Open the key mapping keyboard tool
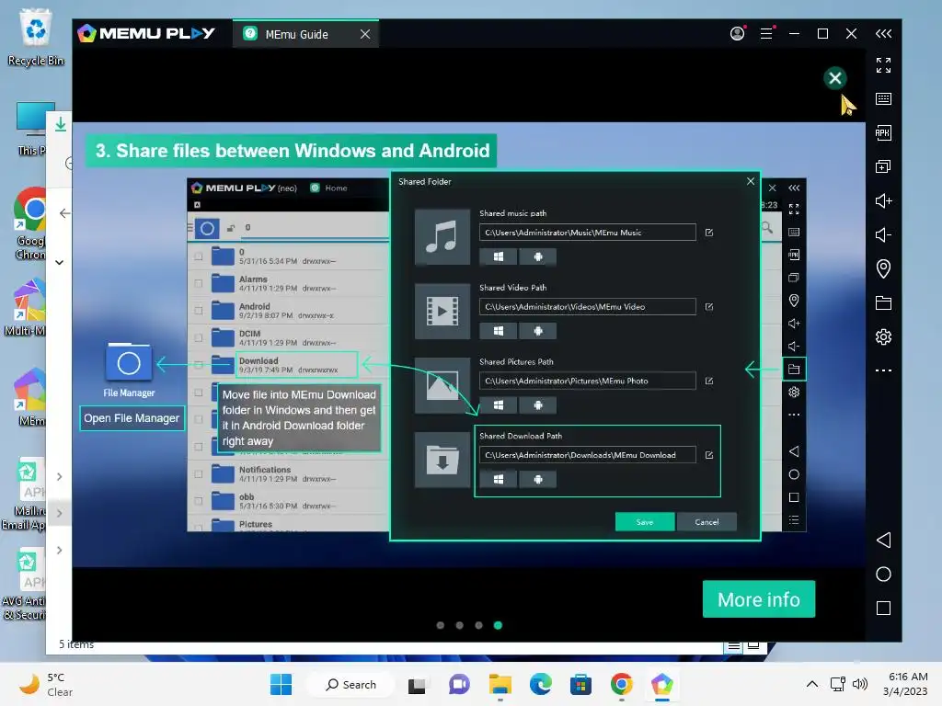The width and height of the screenshot is (942, 706). 883,99
